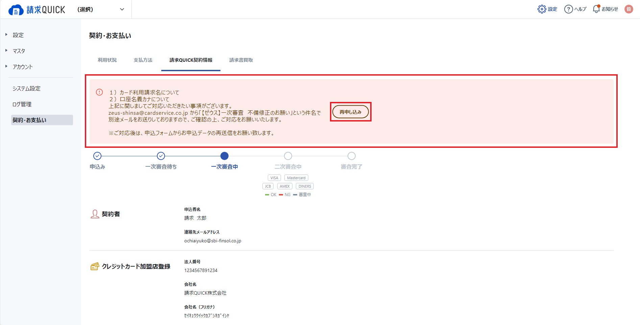Open ログ管理 in sidebar
This screenshot has height=325, width=640.
(22, 104)
